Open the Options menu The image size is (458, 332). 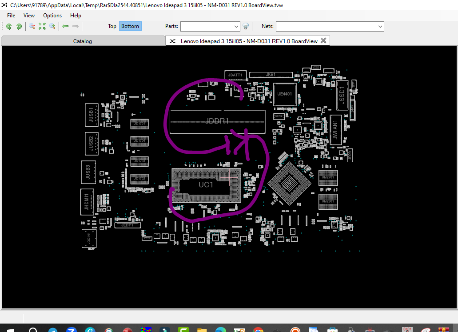[x=52, y=16]
